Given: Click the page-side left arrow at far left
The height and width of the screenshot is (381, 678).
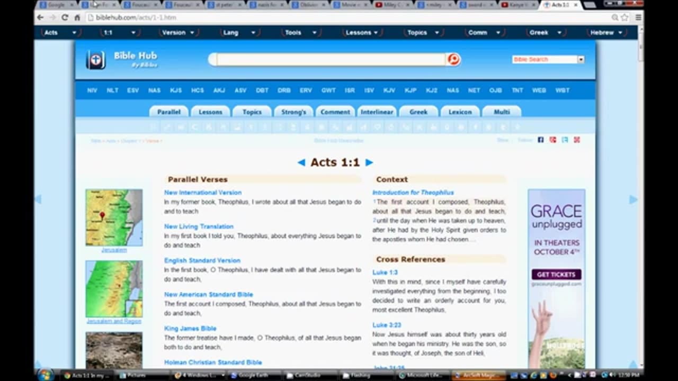Looking at the screenshot, I should point(38,199).
